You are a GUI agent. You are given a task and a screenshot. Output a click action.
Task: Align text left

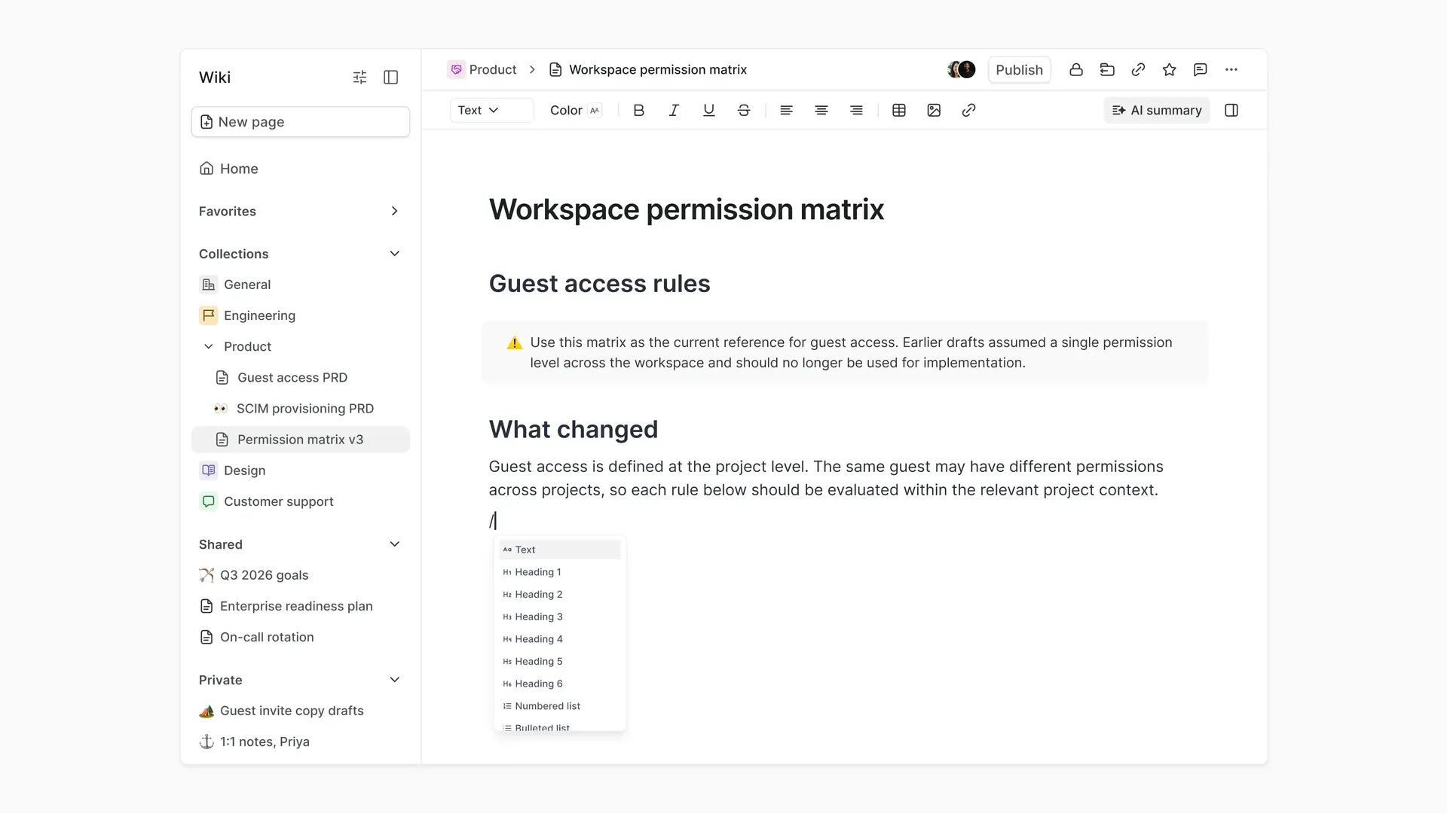click(786, 111)
